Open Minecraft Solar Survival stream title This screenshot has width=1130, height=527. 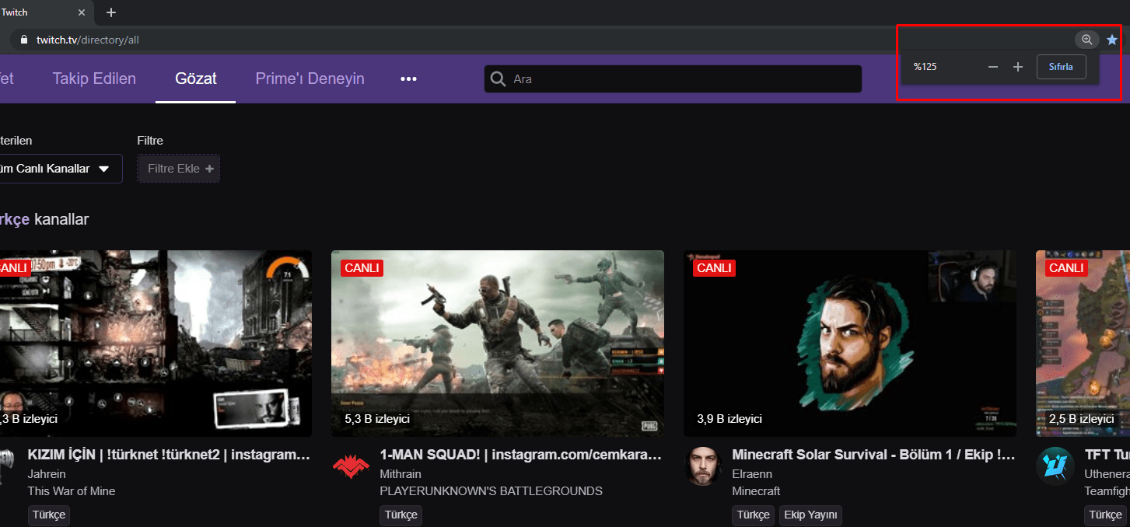coord(873,455)
